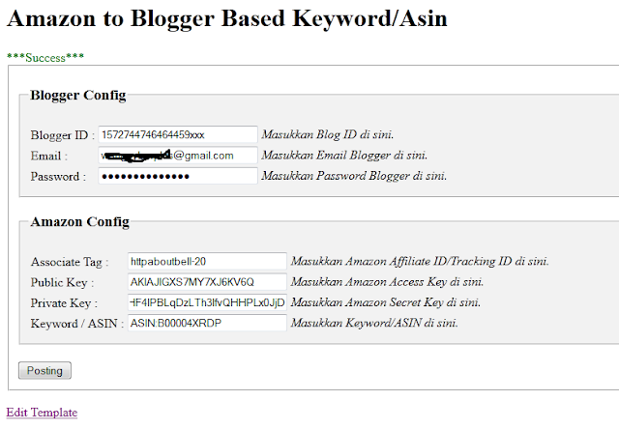The width and height of the screenshot is (619, 429).
Task: Click hint 'Masukkan Email Blogger di sini.'
Action: click(x=344, y=155)
